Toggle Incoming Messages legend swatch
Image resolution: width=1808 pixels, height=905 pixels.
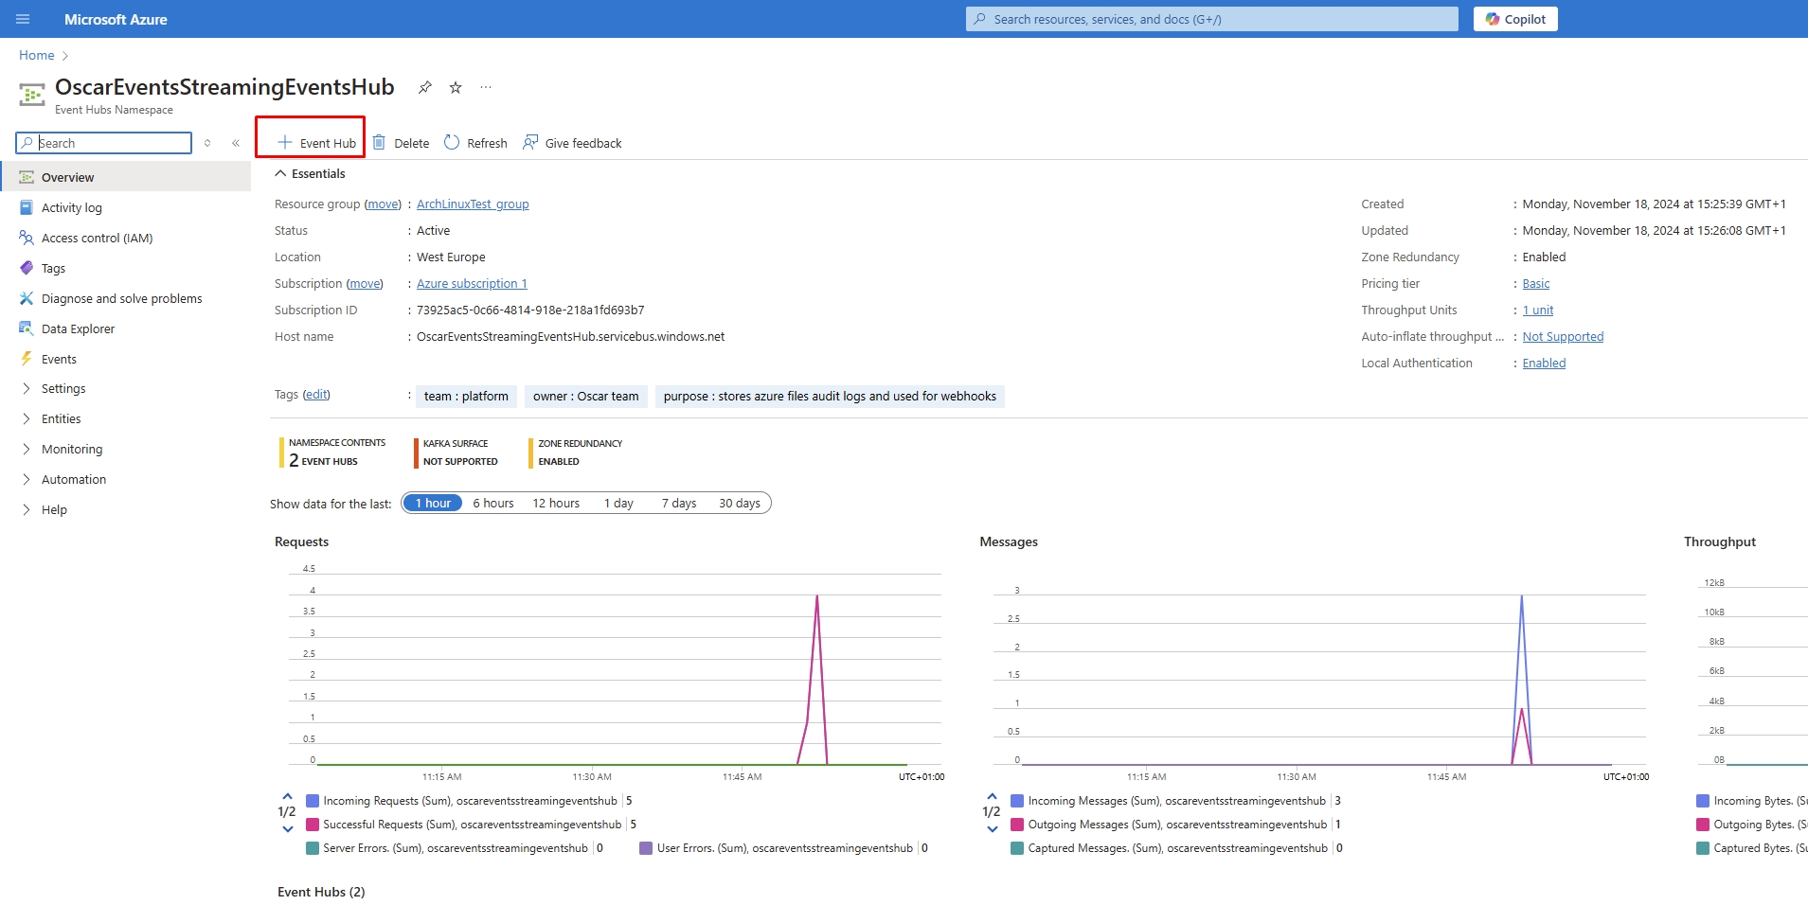(1017, 801)
